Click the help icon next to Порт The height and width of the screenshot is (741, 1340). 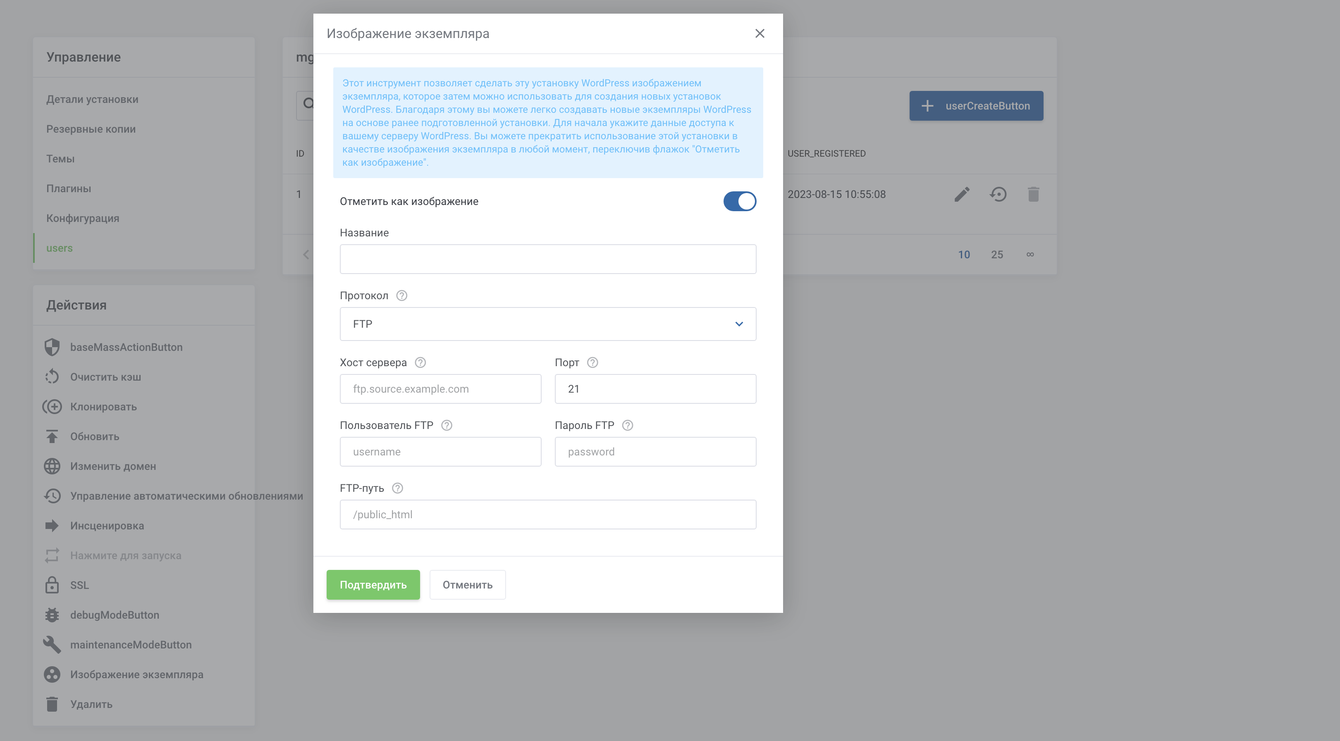pos(592,362)
